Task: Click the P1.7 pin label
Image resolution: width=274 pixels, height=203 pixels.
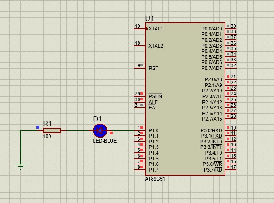Action: [x=153, y=170]
